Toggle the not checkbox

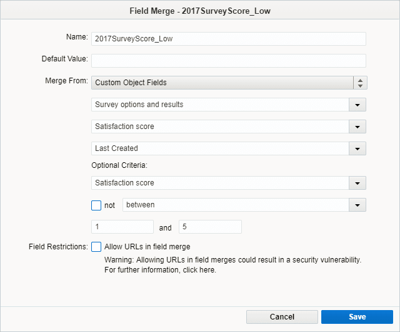96,205
